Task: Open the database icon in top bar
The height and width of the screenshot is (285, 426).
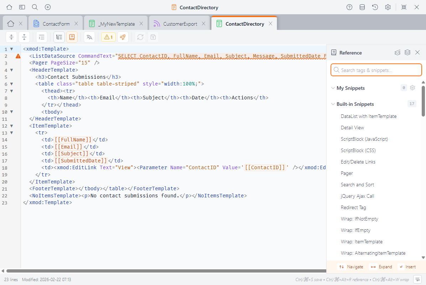Action: (x=362, y=7)
